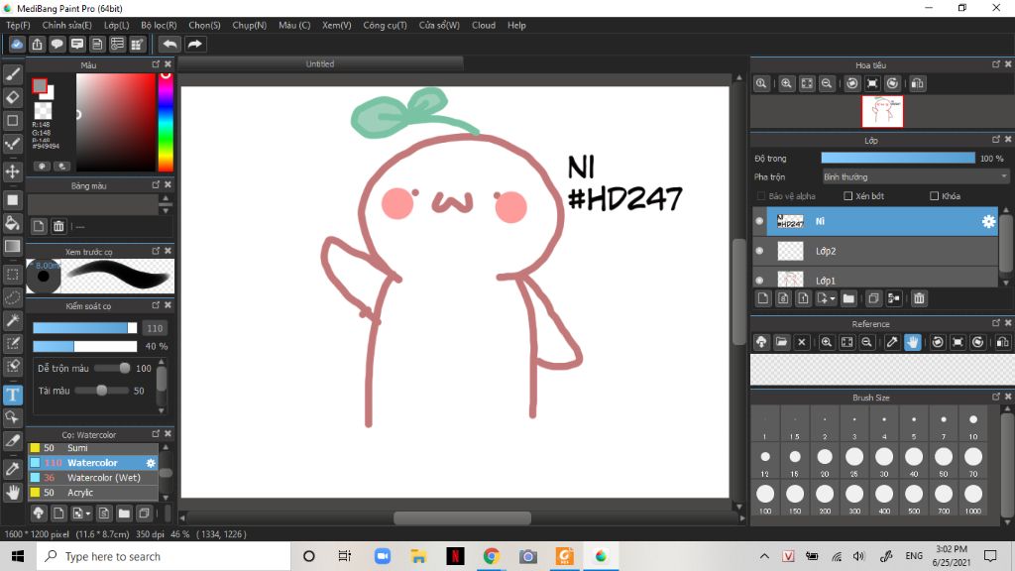Open the Cloud menu
The width and height of the screenshot is (1015, 571).
(x=484, y=25)
